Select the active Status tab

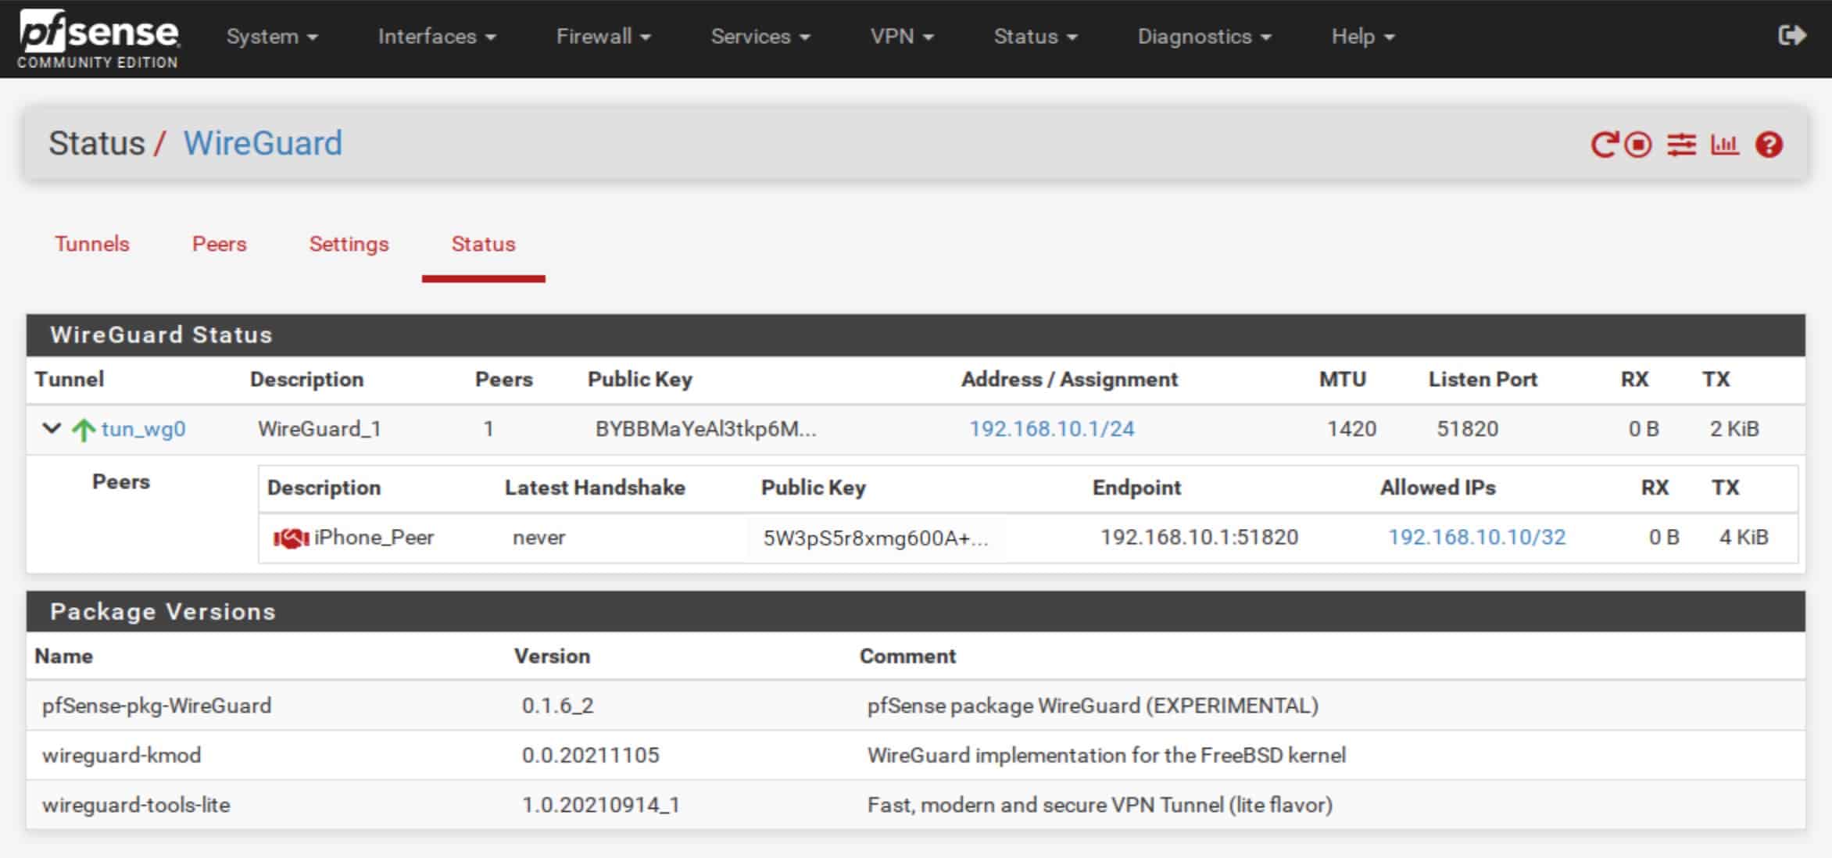[484, 244]
